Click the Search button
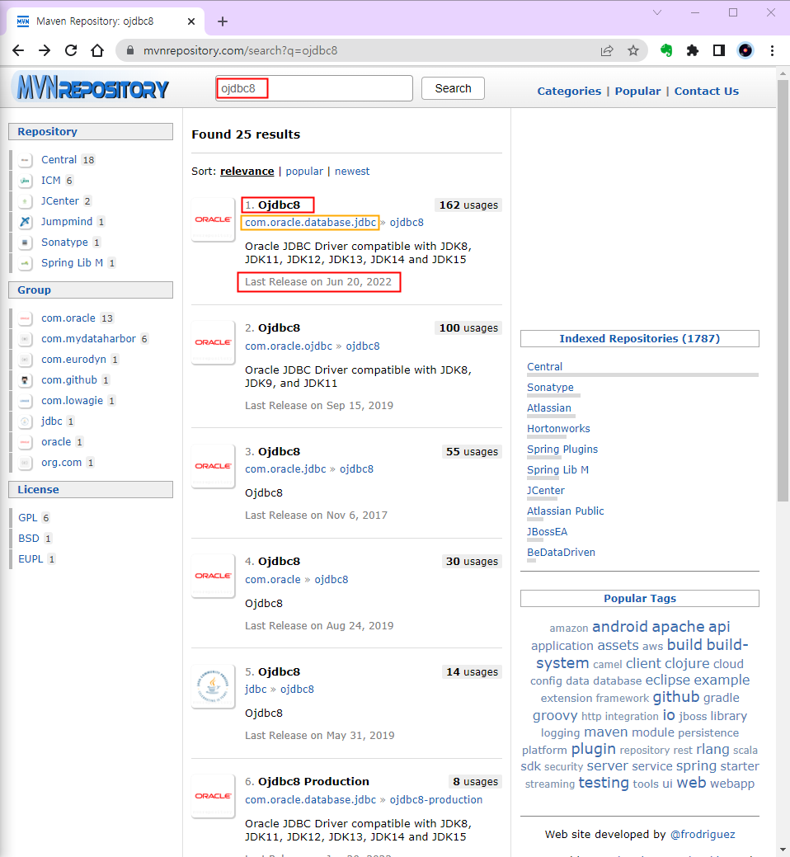The height and width of the screenshot is (857, 790). 453,88
